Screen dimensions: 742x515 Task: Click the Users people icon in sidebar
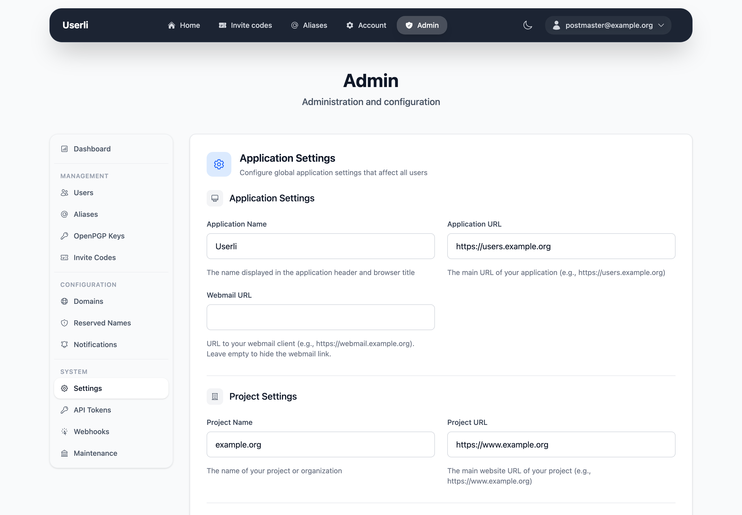tap(65, 193)
